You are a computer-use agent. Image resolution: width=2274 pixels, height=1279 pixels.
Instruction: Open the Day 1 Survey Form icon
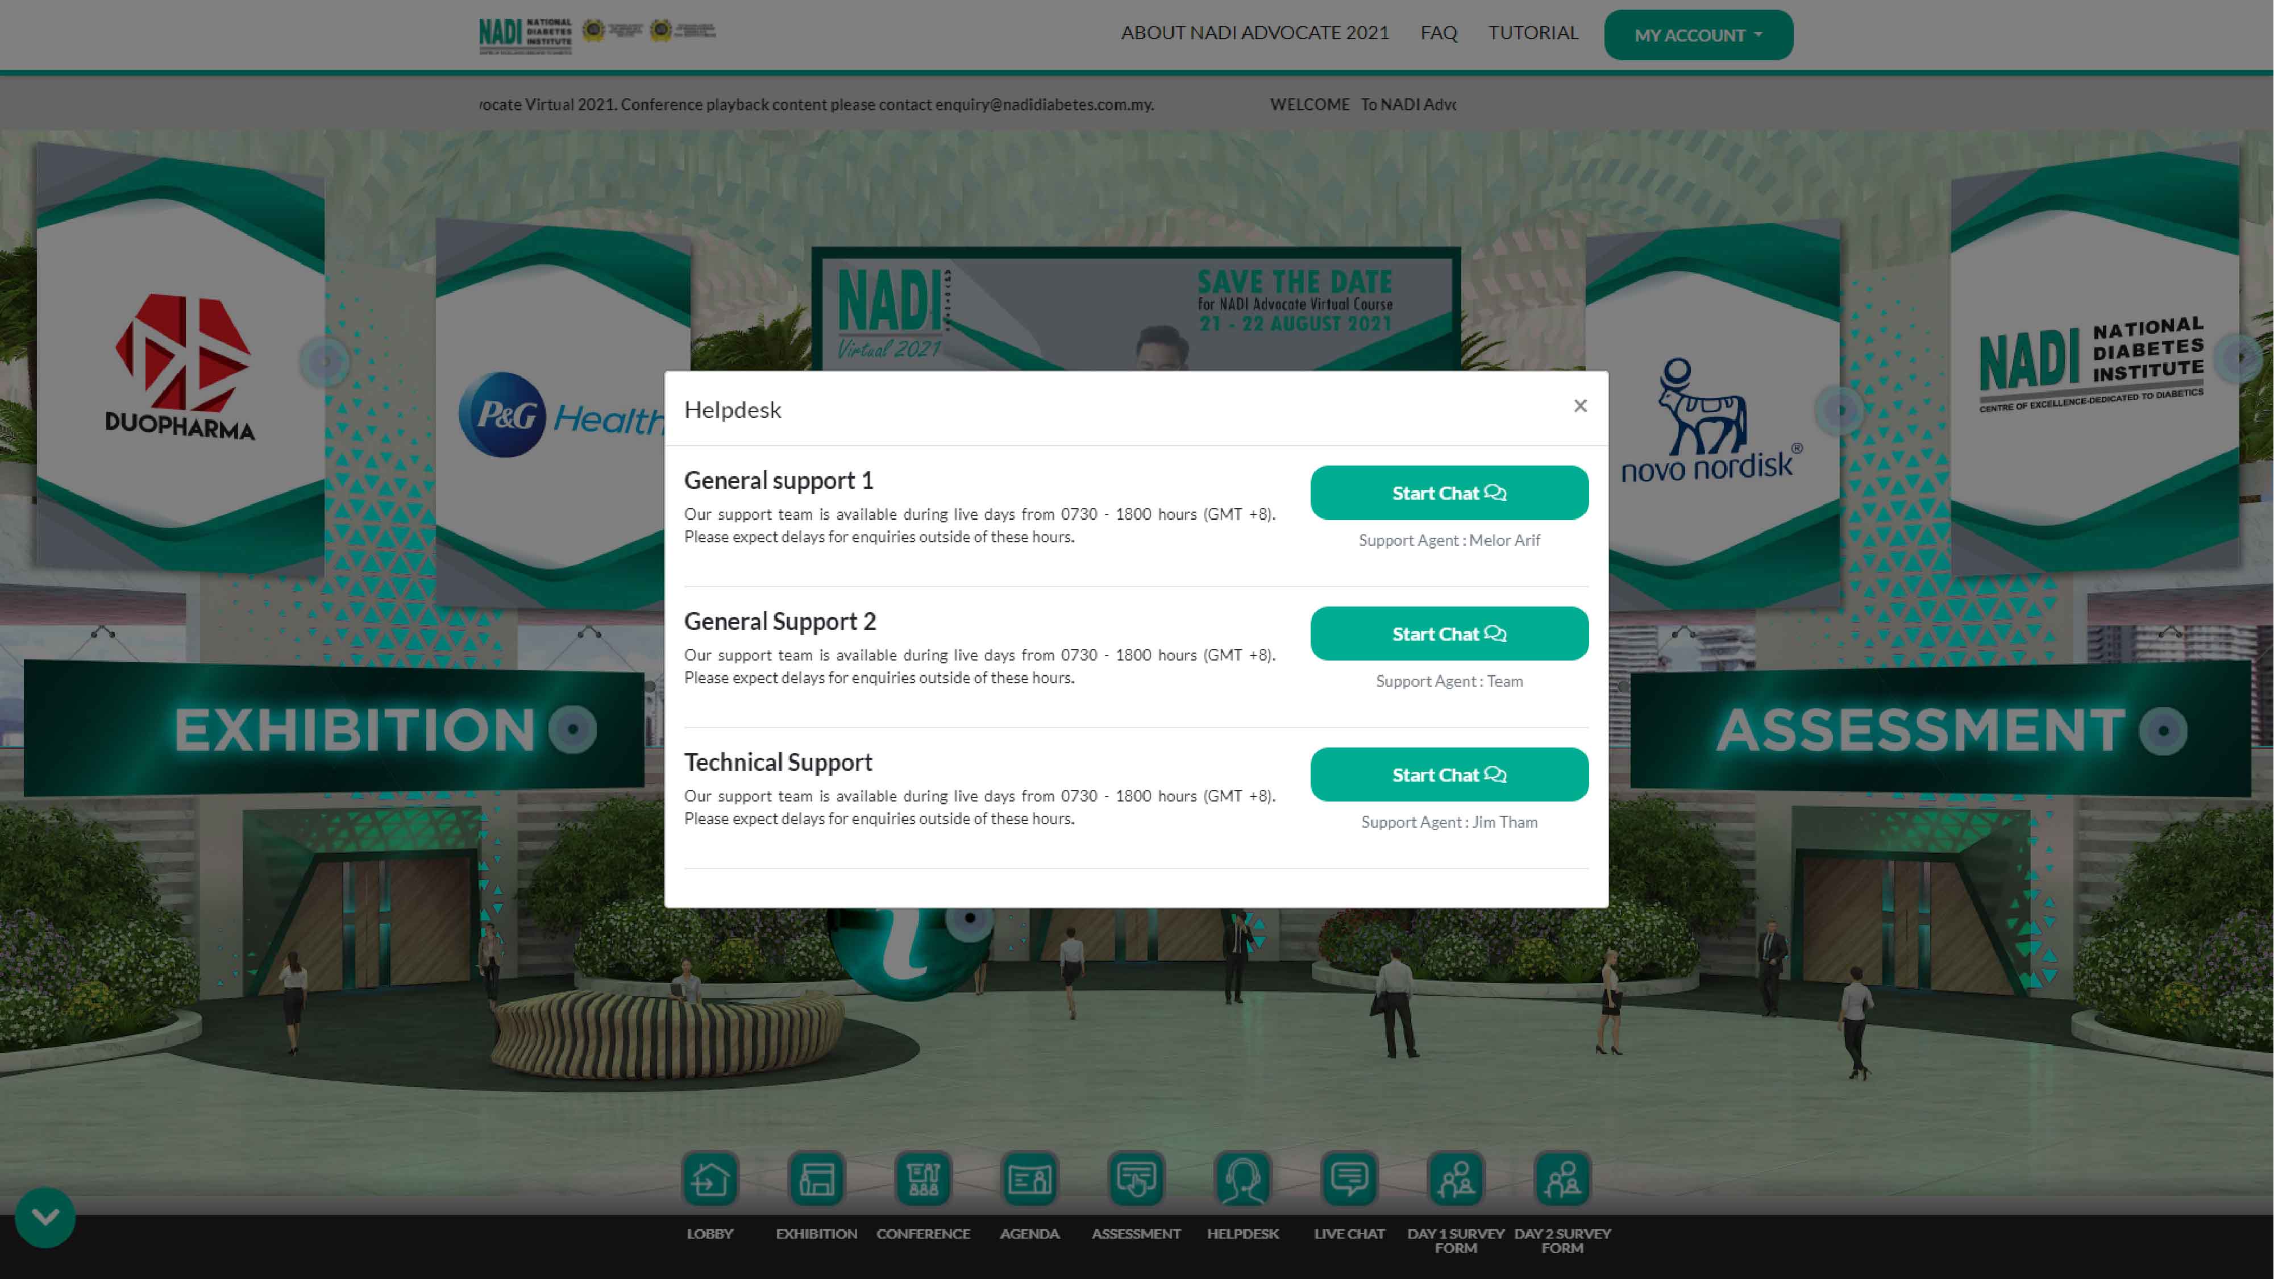[1456, 1178]
